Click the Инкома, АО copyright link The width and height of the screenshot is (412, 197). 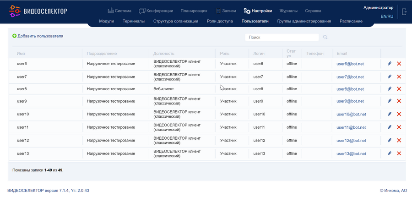tap(393, 191)
